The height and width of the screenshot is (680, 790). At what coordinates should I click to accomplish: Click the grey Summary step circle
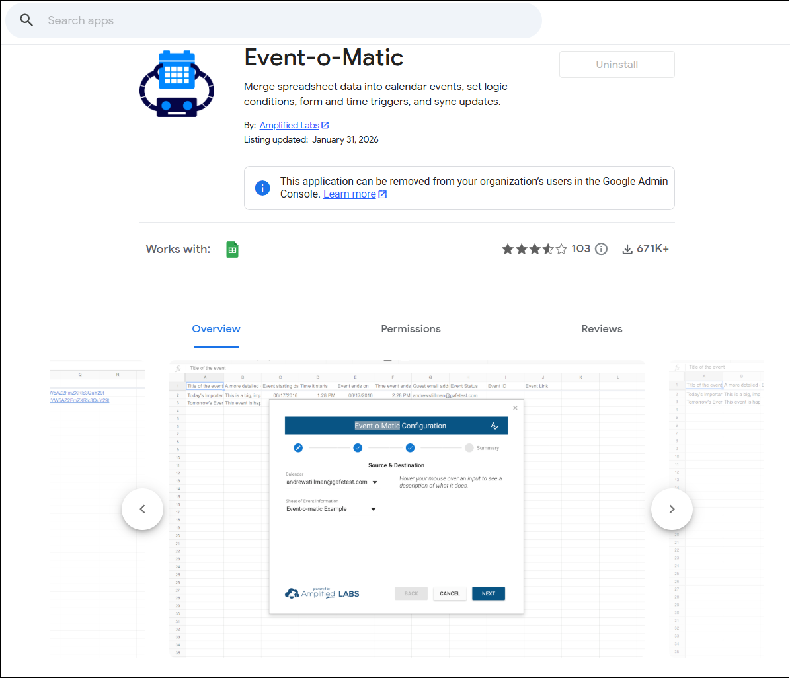[469, 448]
